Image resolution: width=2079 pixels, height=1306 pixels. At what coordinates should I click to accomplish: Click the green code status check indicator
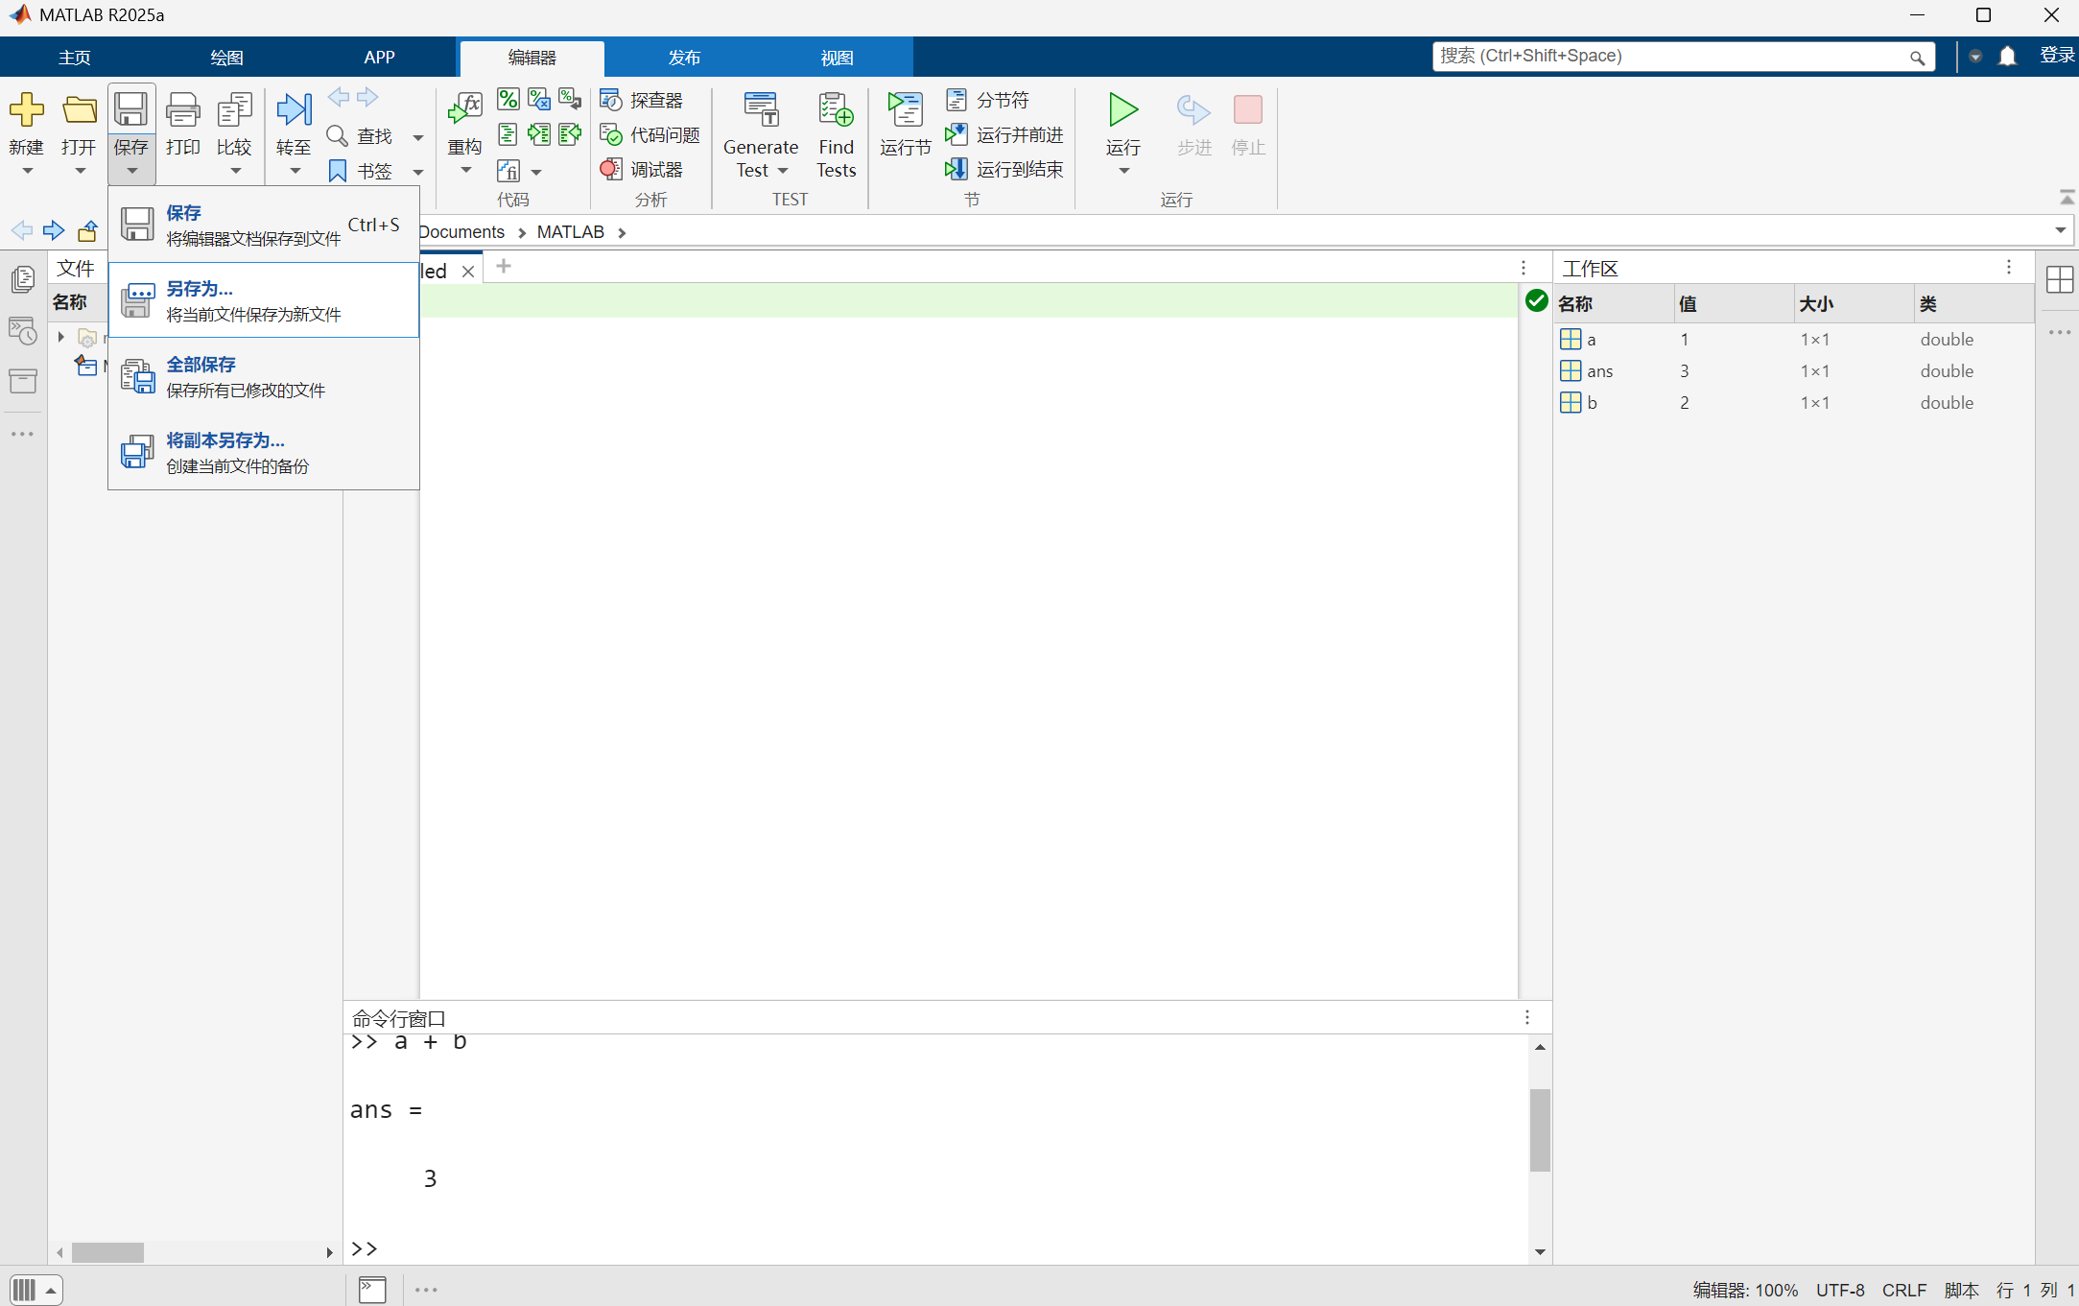(1536, 301)
